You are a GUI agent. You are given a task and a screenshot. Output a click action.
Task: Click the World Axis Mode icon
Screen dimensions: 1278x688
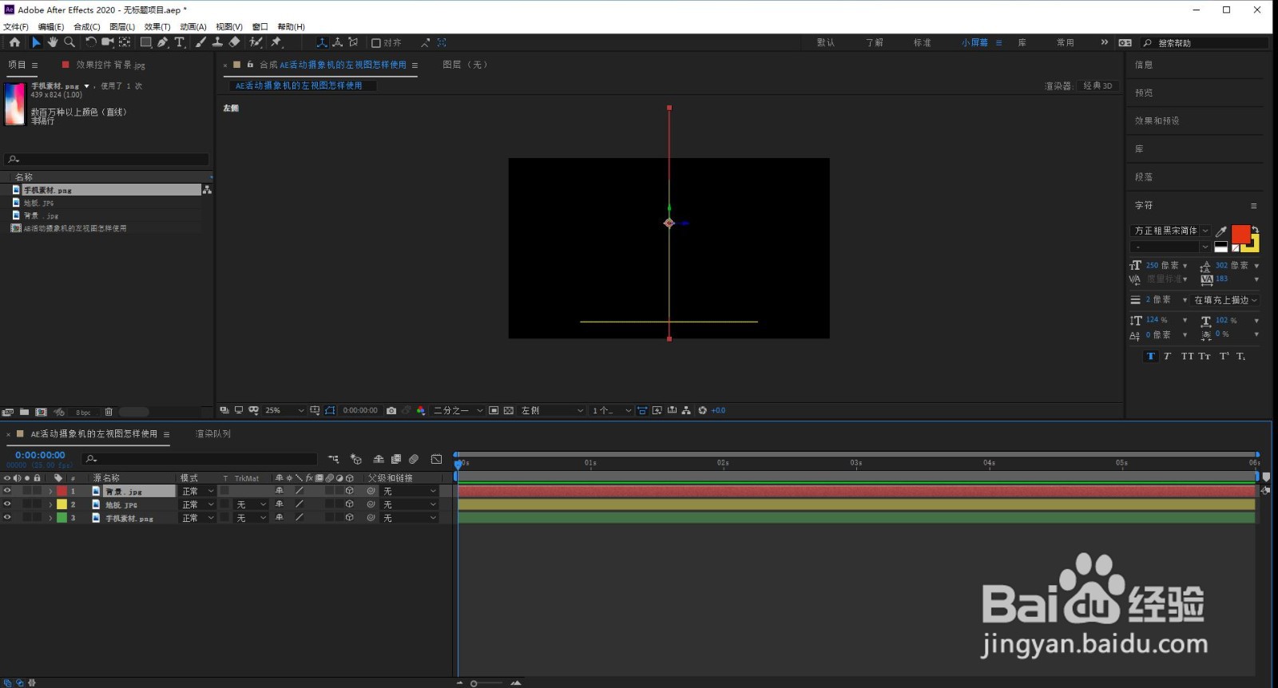point(337,42)
